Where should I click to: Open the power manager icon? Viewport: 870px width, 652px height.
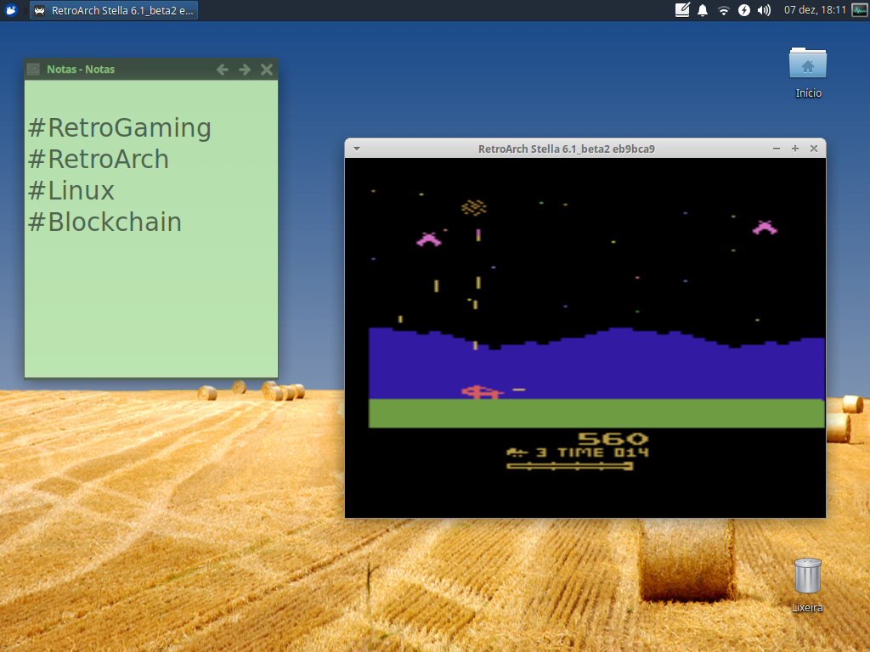click(x=744, y=10)
